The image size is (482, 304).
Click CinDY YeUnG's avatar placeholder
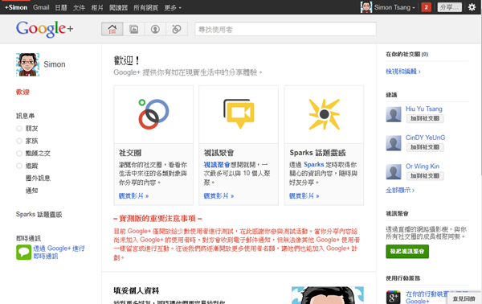394,143
